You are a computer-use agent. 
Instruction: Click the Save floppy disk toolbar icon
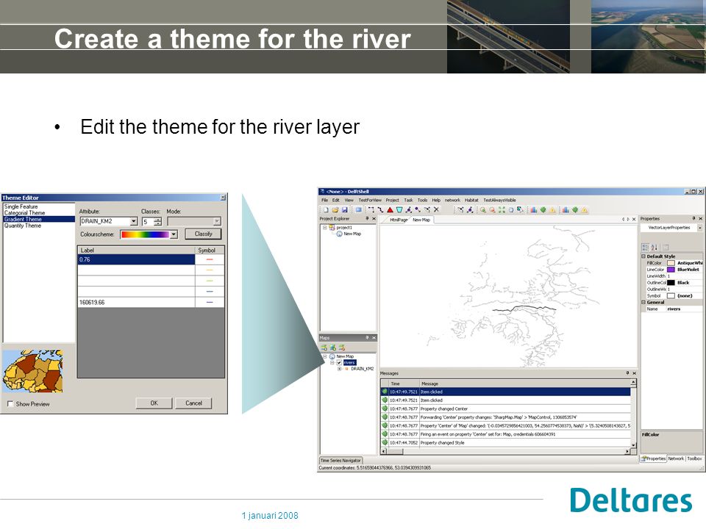pyautogui.click(x=344, y=209)
